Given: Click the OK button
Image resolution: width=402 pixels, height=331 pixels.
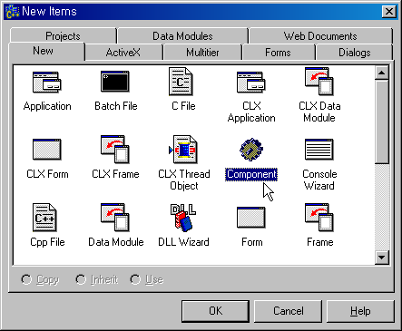Looking at the screenshot, I should coord(215,311).
